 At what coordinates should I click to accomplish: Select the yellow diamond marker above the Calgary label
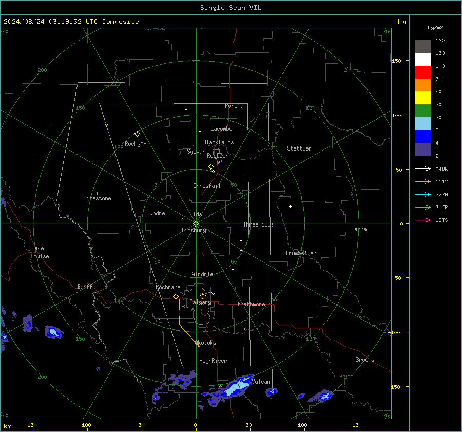(x=203, y=296)
